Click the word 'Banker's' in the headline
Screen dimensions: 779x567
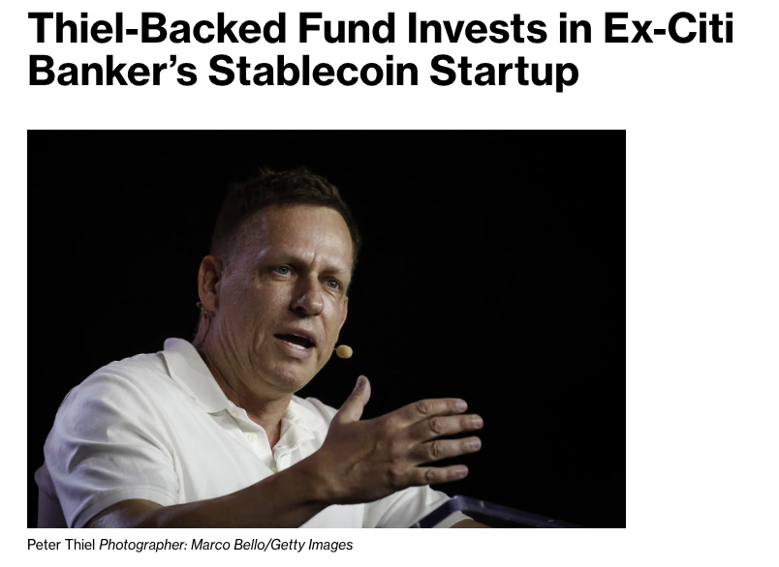click(112, 71)
